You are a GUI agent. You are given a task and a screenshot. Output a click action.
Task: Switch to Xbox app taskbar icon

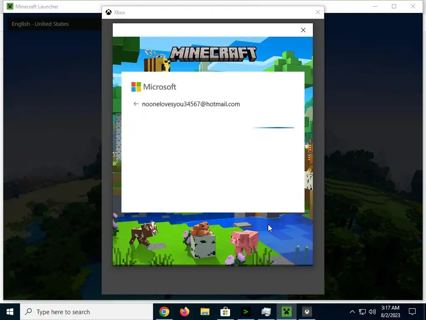point(307,312)
